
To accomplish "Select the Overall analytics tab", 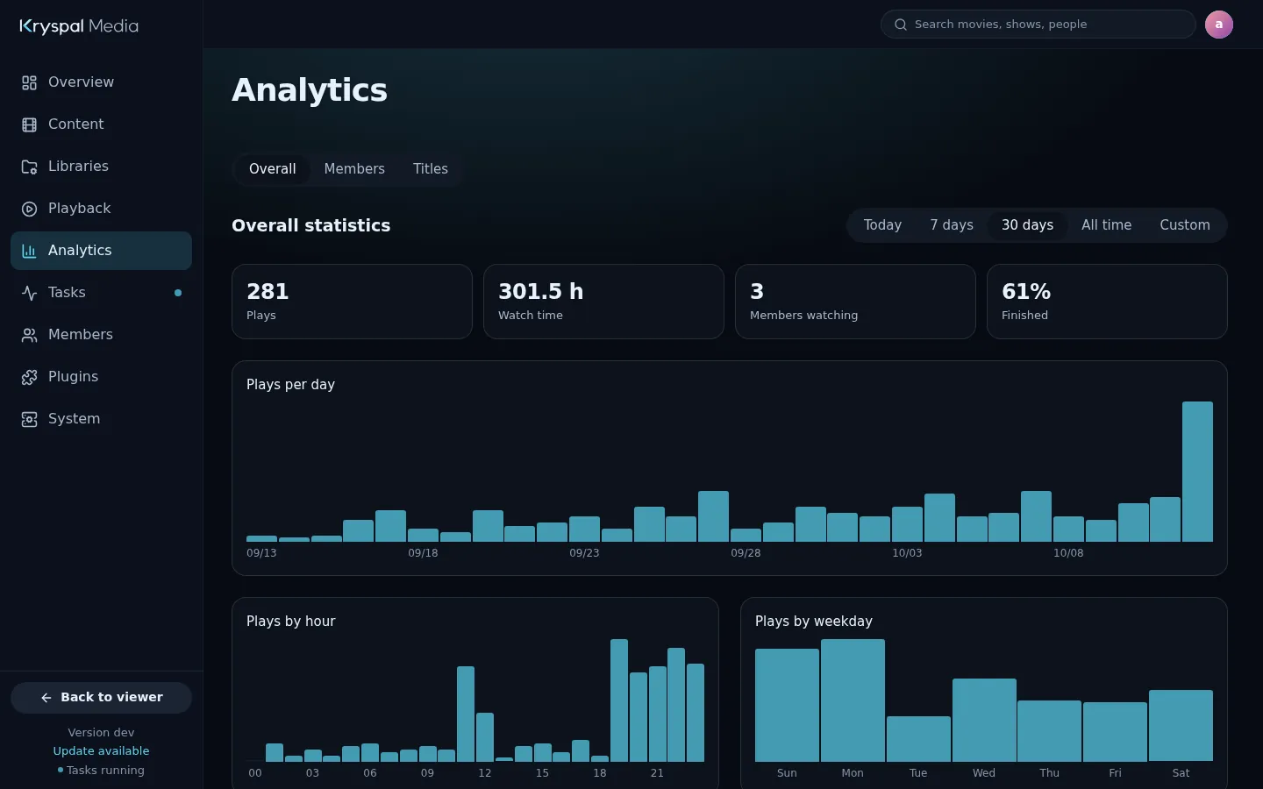I will point(272,169).
